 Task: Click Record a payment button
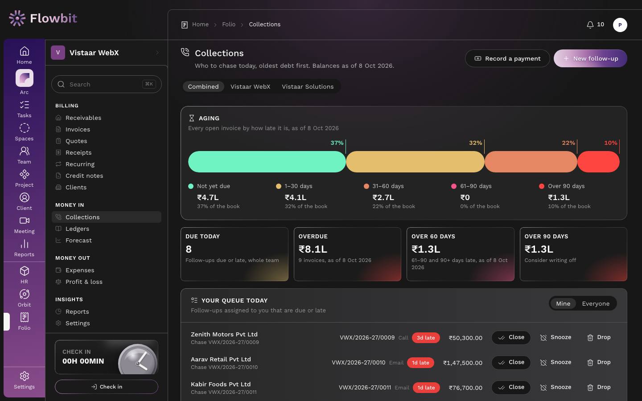(x=507, y=58)
